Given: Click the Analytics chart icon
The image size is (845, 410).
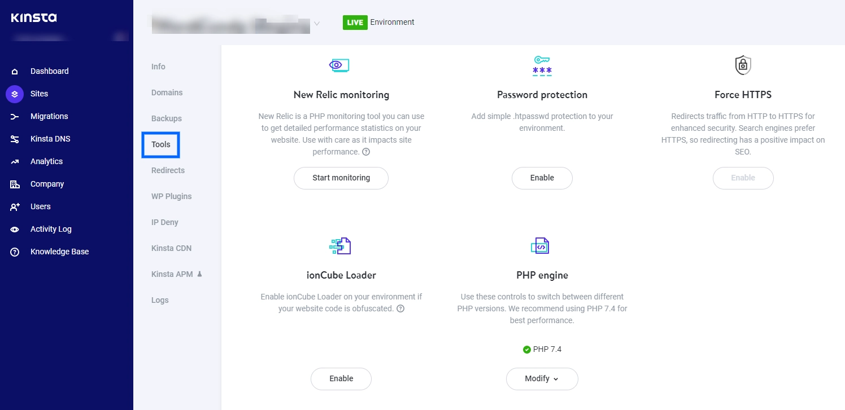Looking at the screenshot, I should point(15,162).
